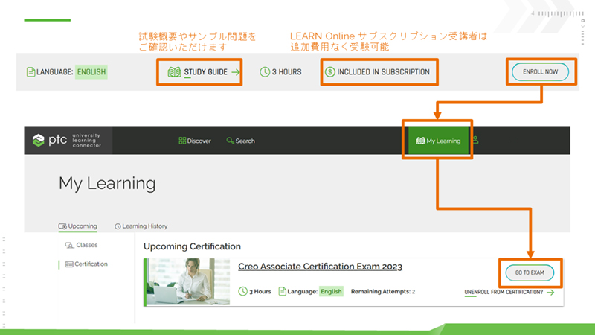Image resolution: width=595 pixels, height=335 pixels.
Task: Click the 3 Hours clock icon in top bar
Action: 265,72
